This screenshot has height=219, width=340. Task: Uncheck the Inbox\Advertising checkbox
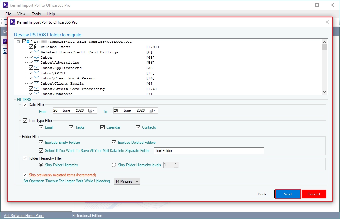31,62
